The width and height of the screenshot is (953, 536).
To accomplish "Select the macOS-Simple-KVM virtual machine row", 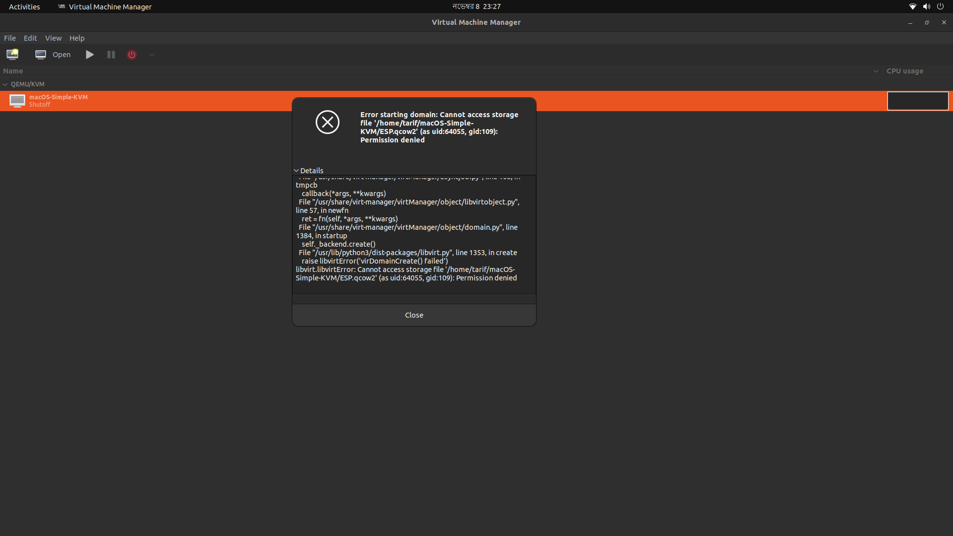I will [x=149, y=101].
